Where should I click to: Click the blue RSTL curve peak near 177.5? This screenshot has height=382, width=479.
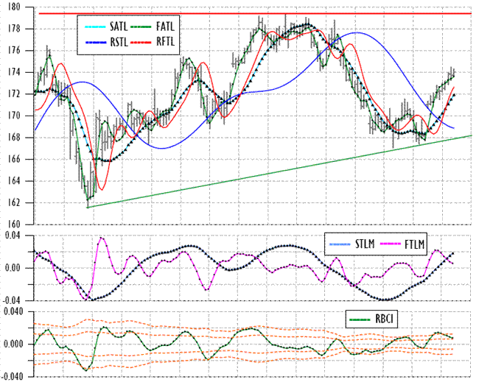tap(357, 32)
